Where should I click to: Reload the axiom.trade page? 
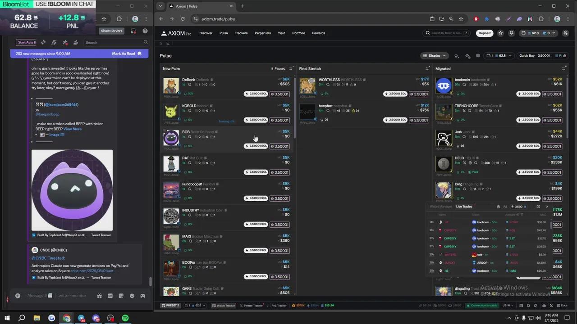183,19
